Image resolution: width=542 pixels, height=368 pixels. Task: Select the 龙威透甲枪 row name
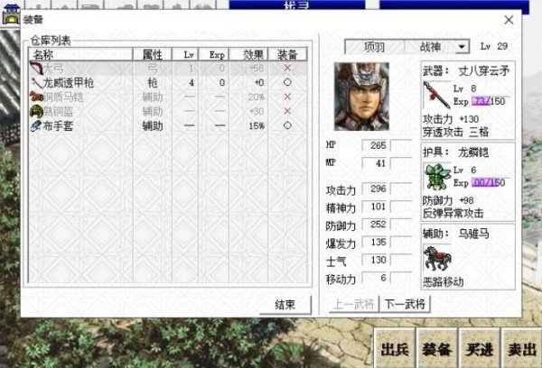68,83
